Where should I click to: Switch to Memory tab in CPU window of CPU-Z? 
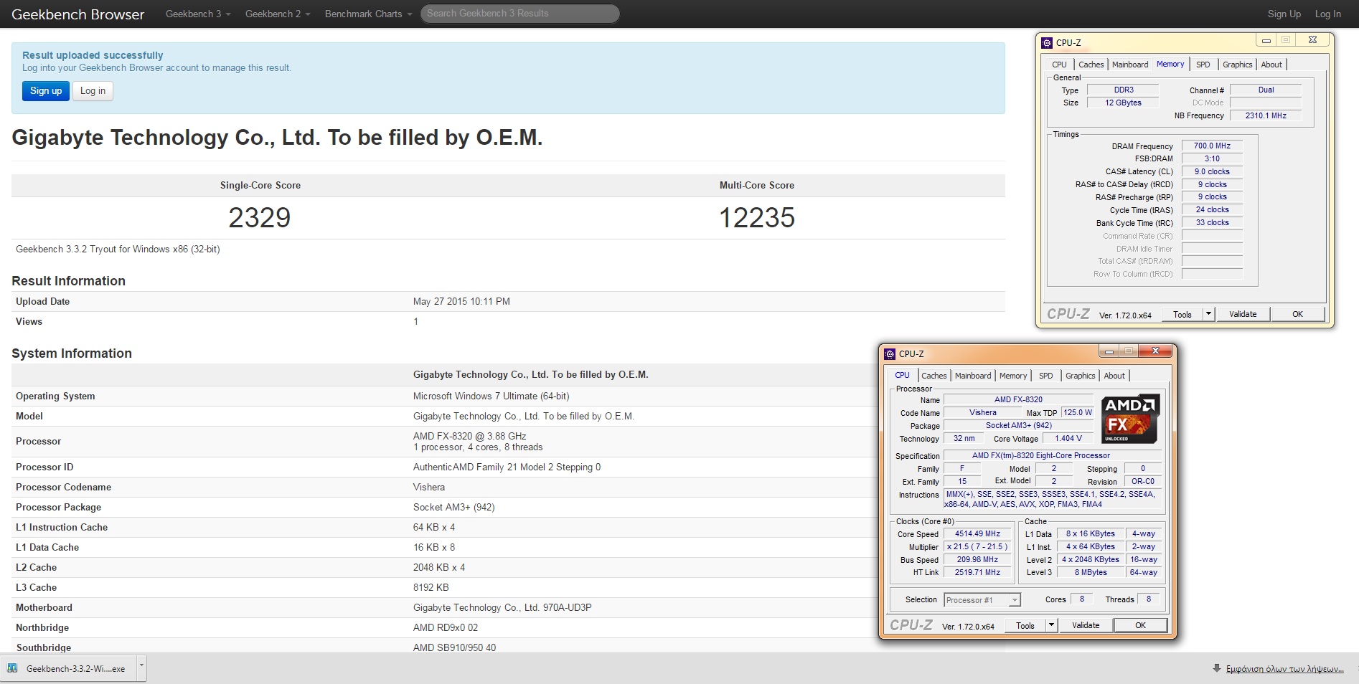coord(1013,376)
